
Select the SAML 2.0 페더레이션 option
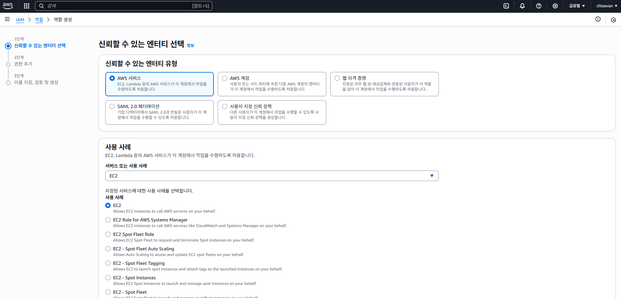click(160, 112)
